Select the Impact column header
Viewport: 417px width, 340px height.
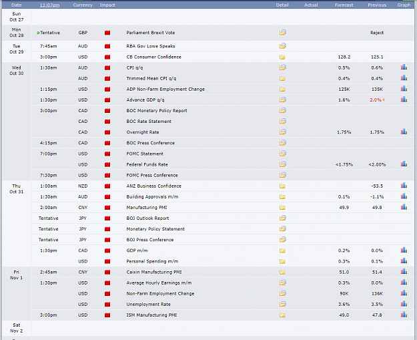(107, 5)
